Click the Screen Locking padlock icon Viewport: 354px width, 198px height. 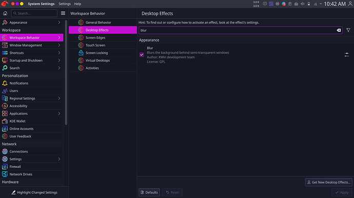(81, 53)
